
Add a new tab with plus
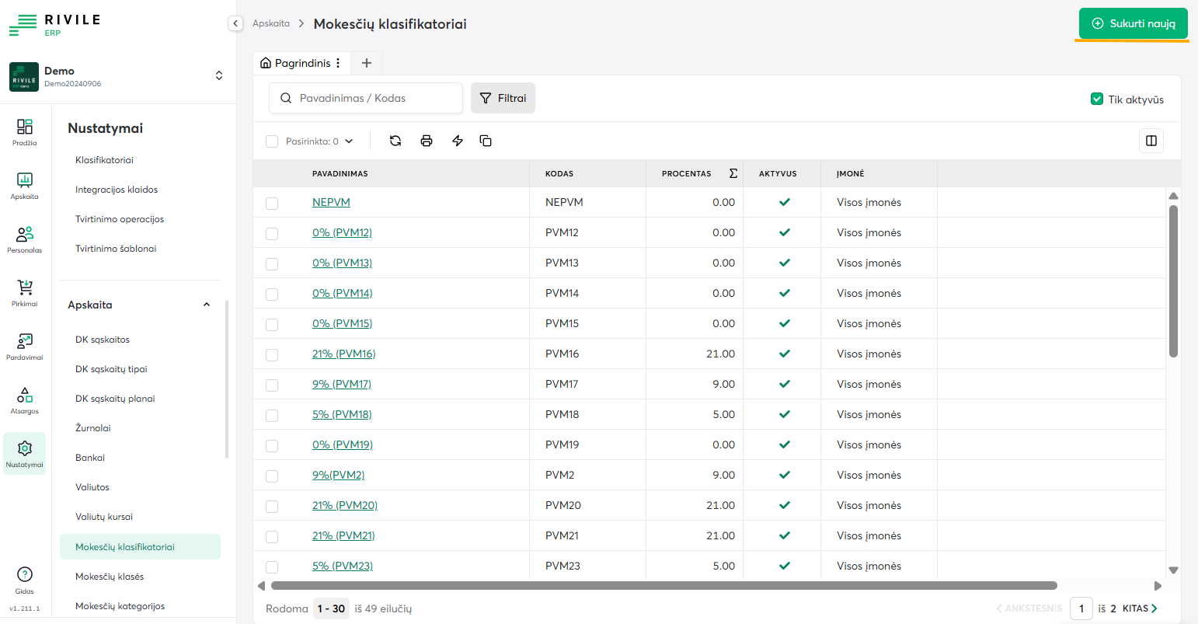tap(367, 63)
